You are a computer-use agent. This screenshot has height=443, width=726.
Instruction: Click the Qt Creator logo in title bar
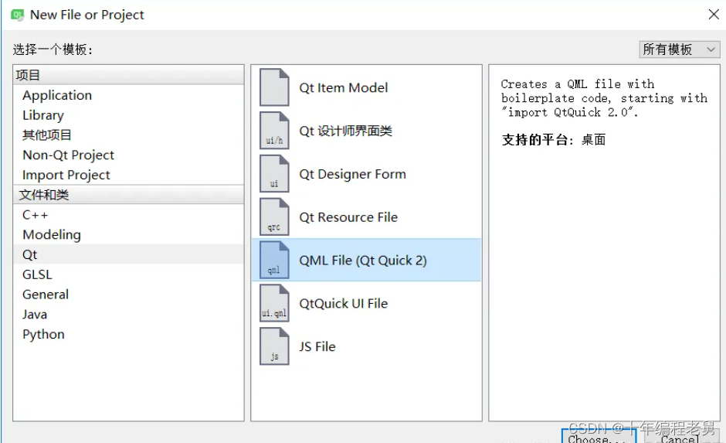point(18,15)
